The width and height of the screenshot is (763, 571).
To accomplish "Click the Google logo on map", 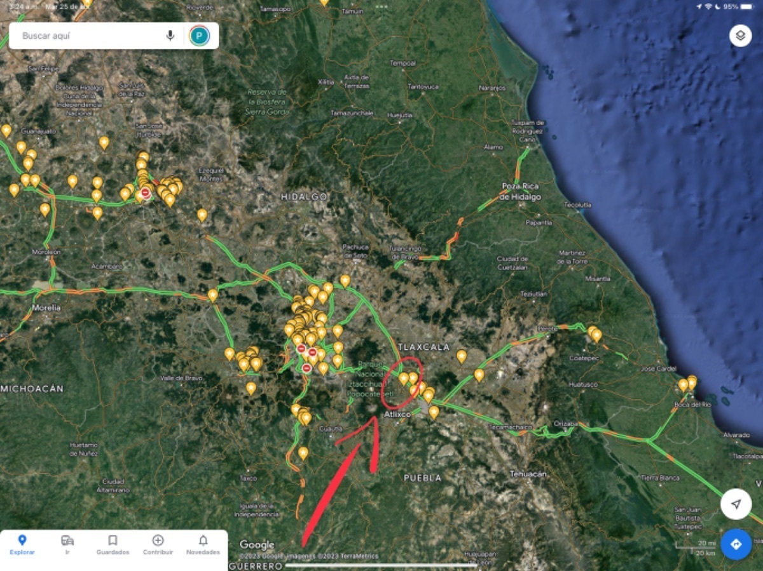I will coord(257,544).
